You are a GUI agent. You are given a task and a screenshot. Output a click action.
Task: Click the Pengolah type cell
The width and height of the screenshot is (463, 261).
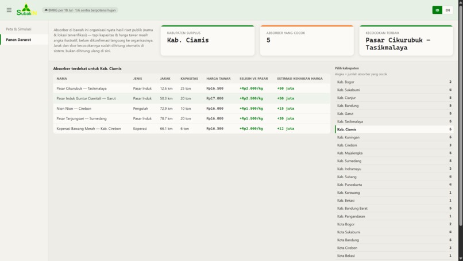pyautogui.click(x=141, y=109)
